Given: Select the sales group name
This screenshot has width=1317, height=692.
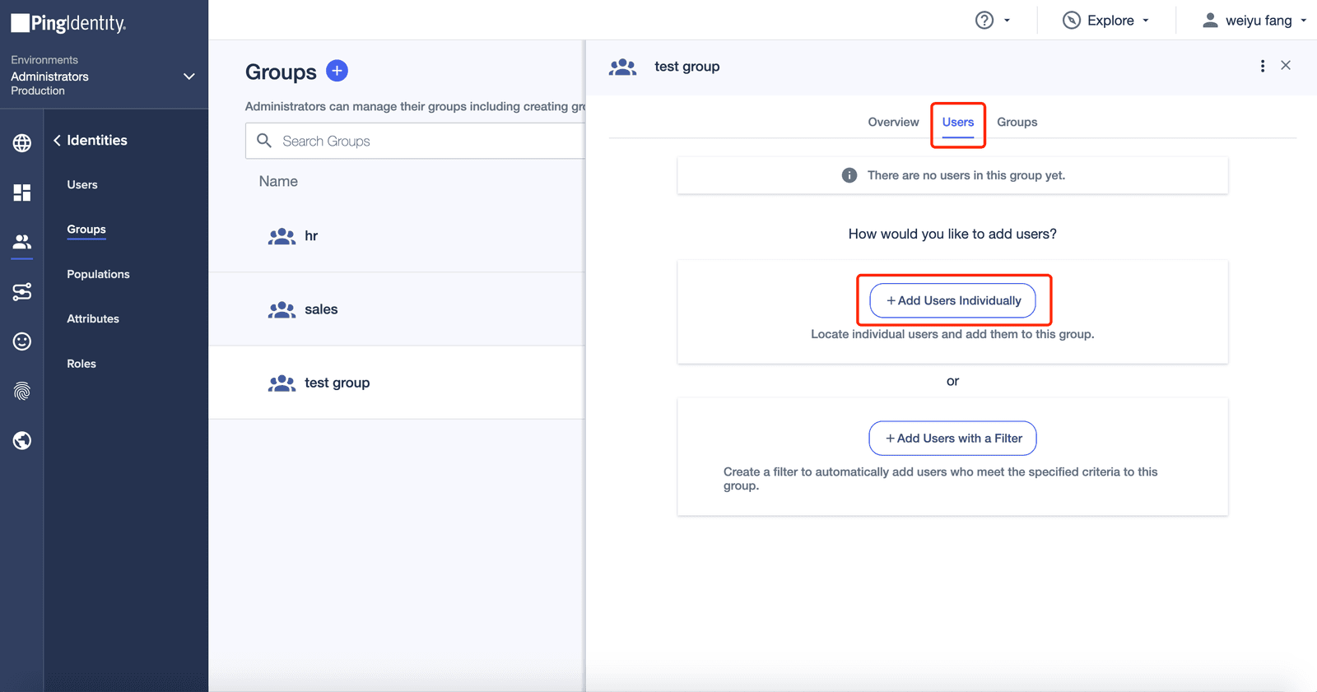Looking at the screenshot, I should tap(321, 309).
